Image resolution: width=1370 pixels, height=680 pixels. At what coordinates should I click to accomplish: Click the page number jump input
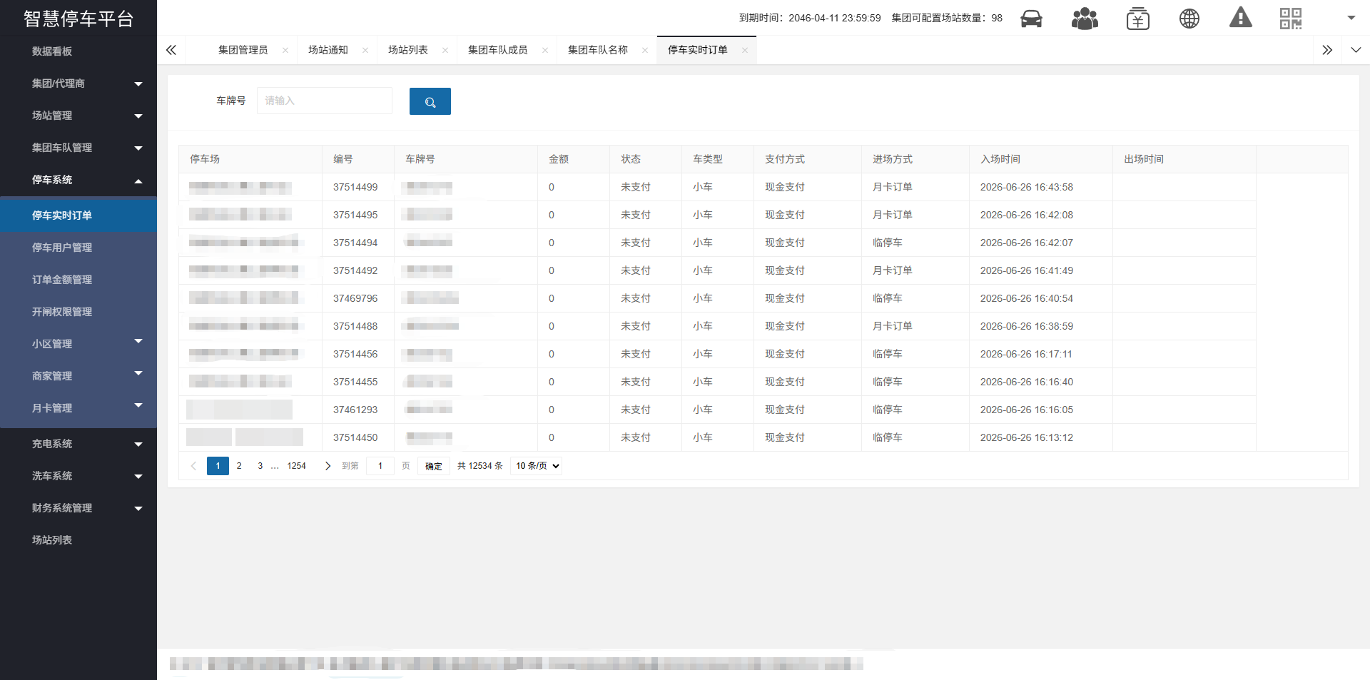[x=380, y=466]
